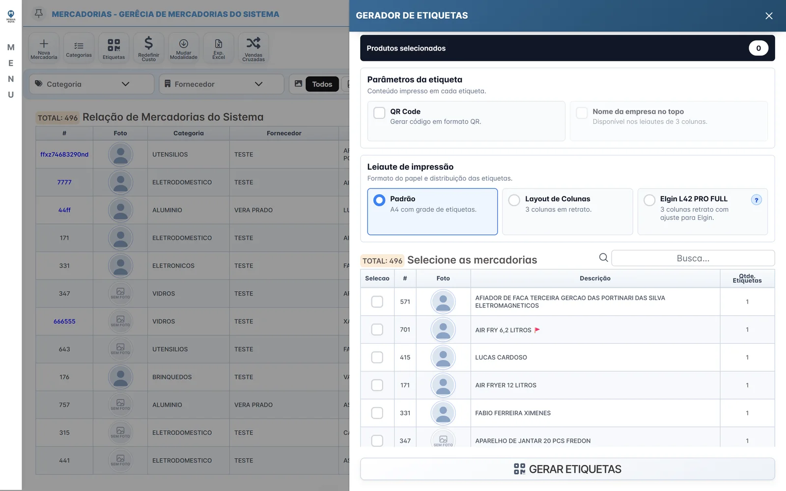Open Vendas Cruzadas shuffle icon

tap(253, 43)
